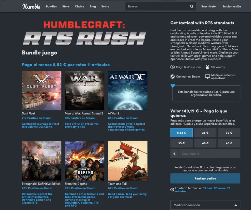Click the Humble logo in header
This screenshot has width=251, height=210.
(31, 6)
